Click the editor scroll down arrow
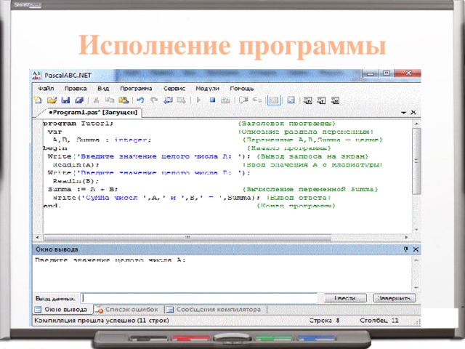The height and width of the screenshot is (349, 465). 416,230
